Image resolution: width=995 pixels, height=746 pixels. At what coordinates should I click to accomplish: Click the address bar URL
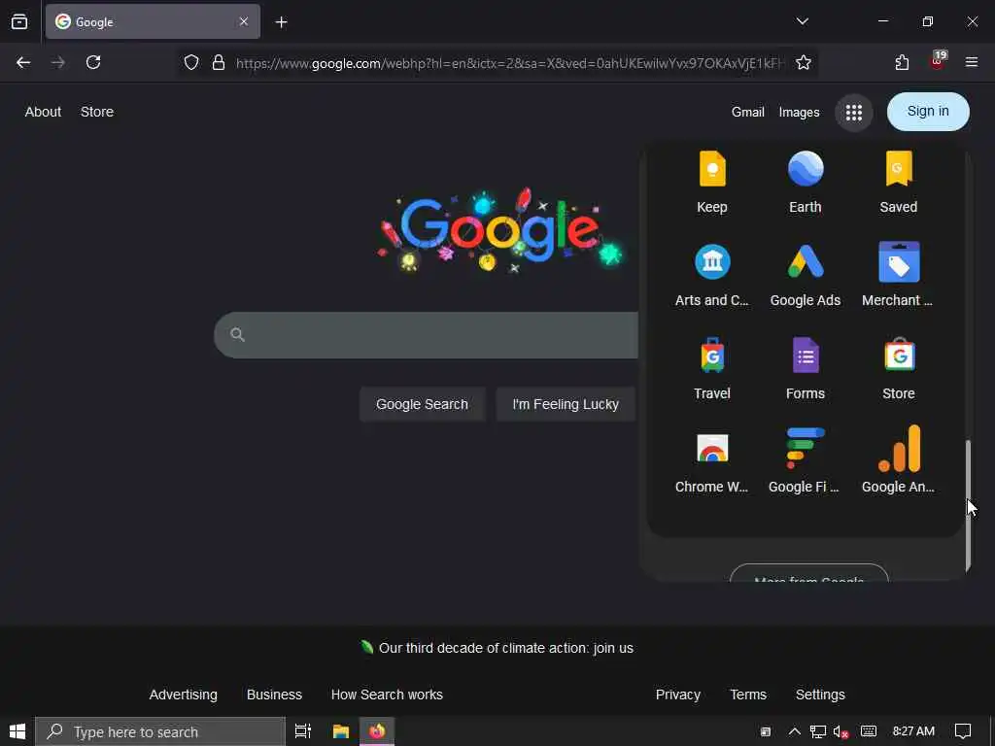pyautogui.click(x=510, y=63)
